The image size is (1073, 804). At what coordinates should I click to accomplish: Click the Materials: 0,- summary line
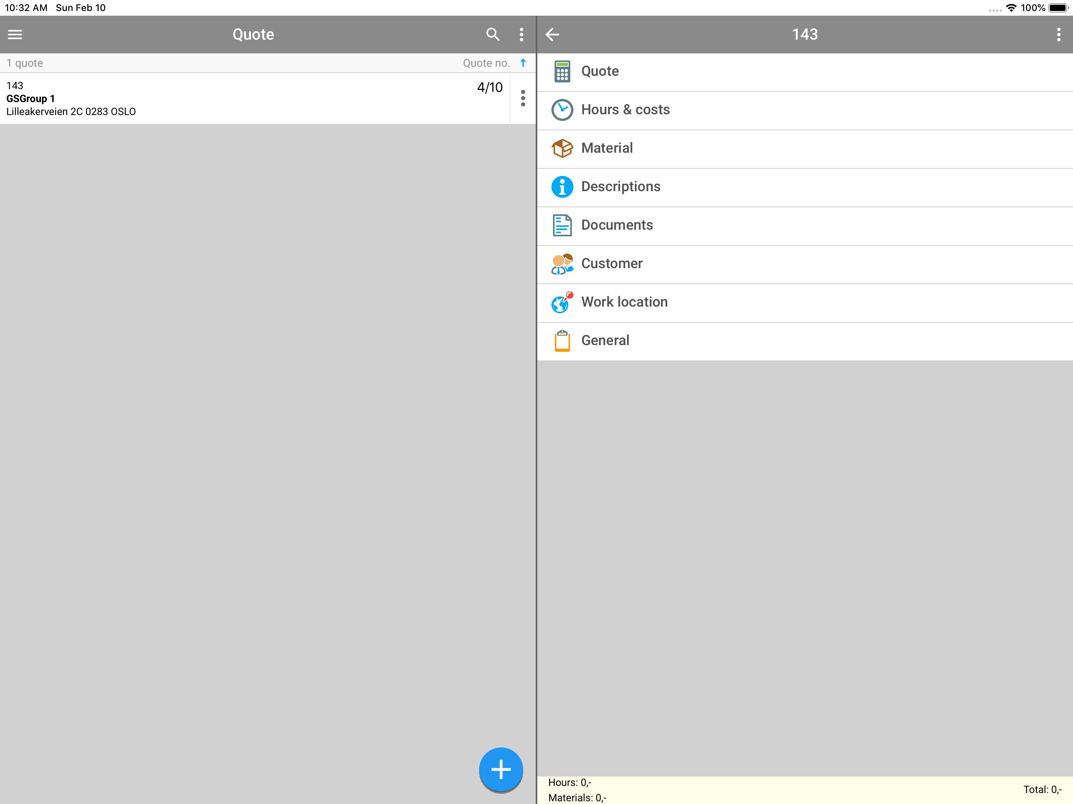pyautogui.click(x=577, y=798)
